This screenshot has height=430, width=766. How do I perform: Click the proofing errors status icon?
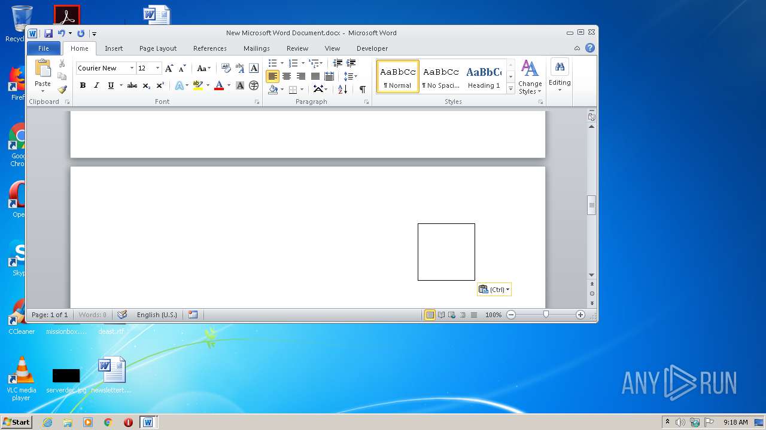(122, 315)
